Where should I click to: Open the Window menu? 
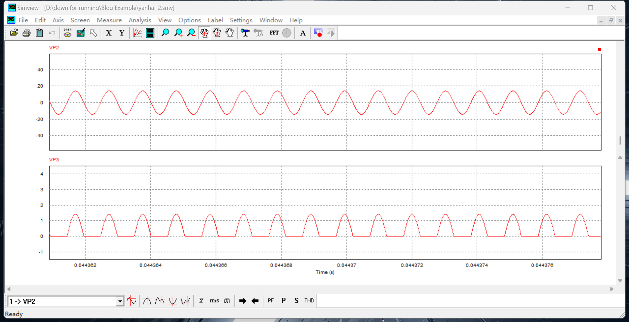click(271, 20)
